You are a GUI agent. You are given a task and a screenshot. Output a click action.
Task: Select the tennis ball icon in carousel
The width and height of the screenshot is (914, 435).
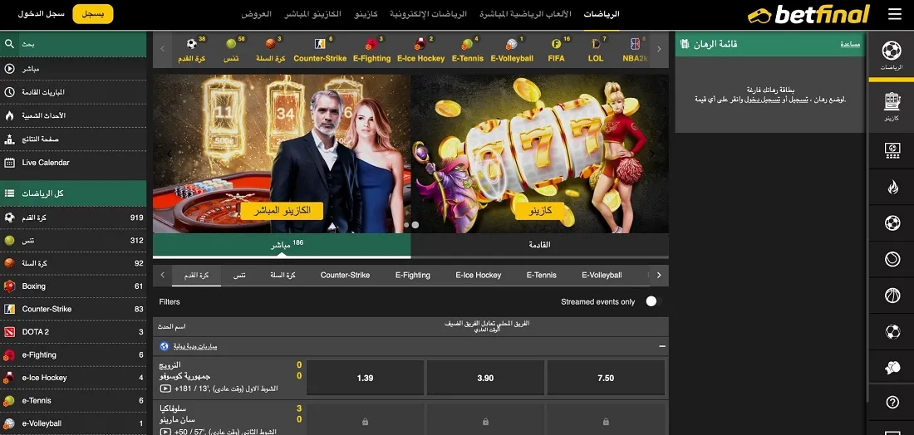tap(231, 44)
